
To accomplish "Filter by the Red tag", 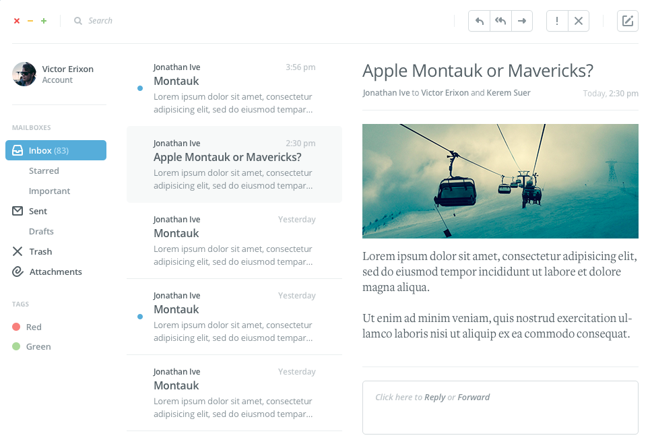I will (34, 327).
